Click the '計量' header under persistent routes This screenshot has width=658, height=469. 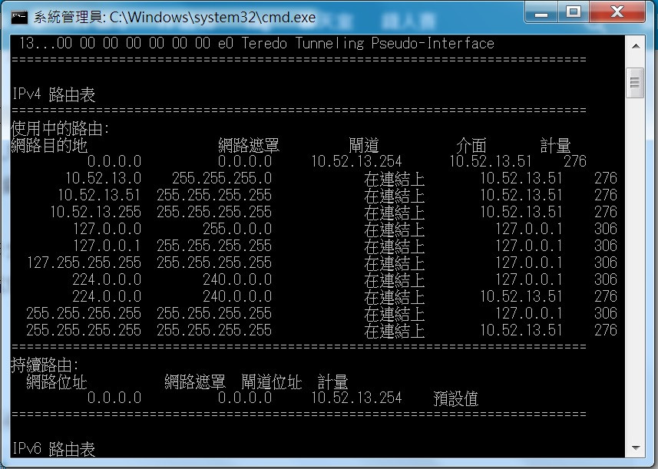332,381
